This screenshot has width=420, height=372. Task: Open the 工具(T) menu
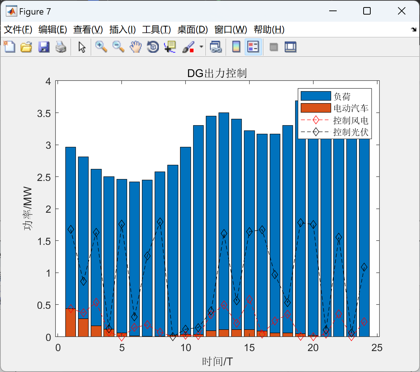tap(157, 30)
